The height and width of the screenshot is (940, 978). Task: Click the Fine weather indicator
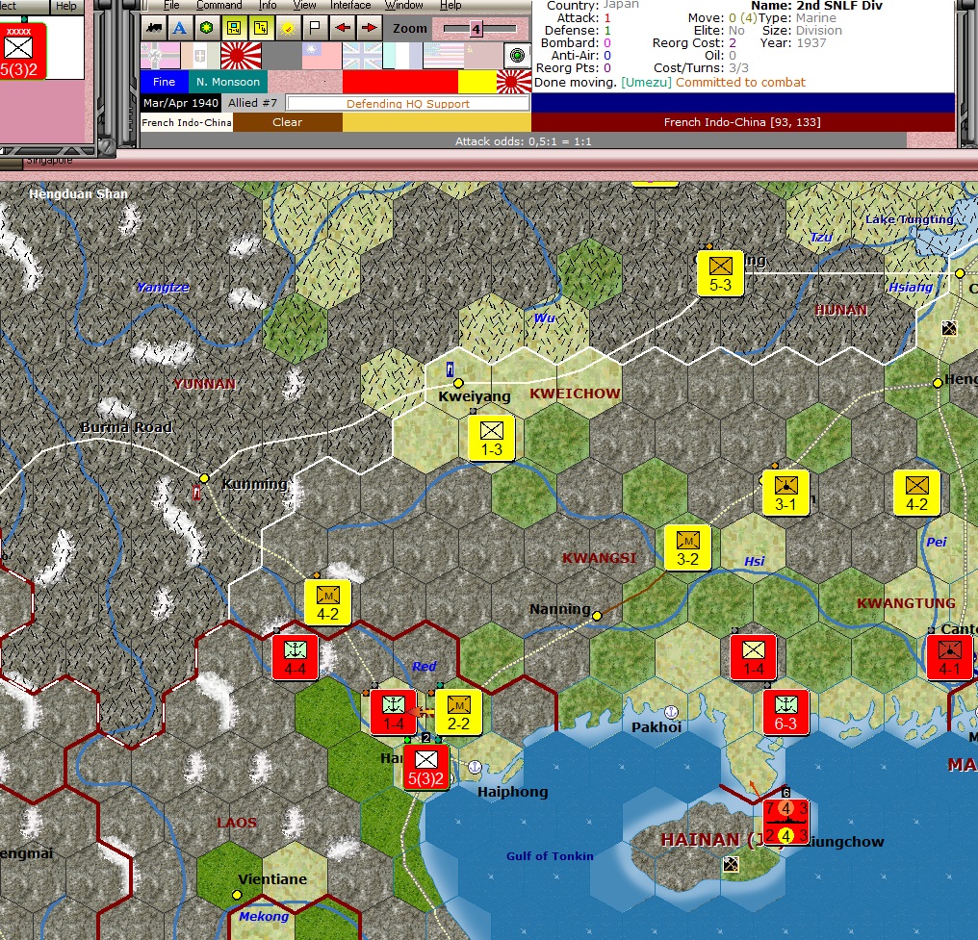tap(164, 82)
